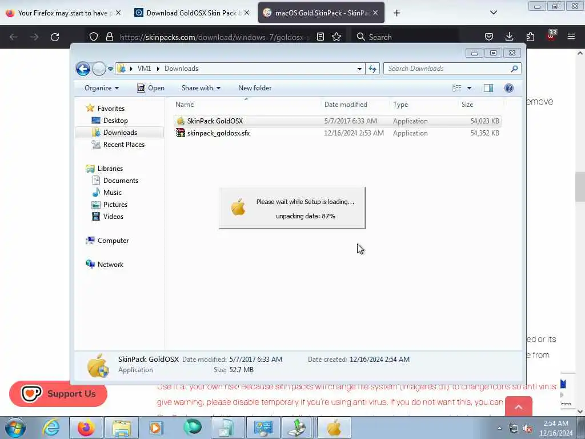Open Windows Start orb button
Viewport: 585px width, 439px height.
click(15, 428)
